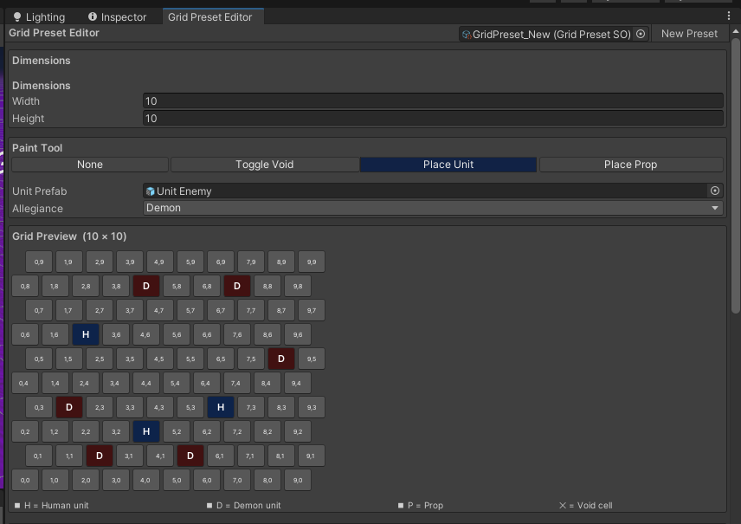Click grid cell 1,4
The height and width of the screenshot is (524, 741).
[55, 383]
